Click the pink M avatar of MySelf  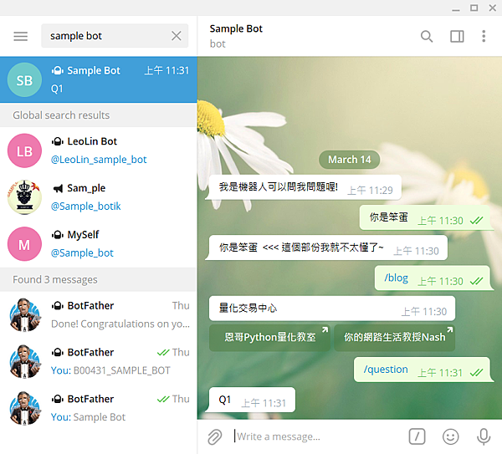pyautogui.click(x=24, y=244)
